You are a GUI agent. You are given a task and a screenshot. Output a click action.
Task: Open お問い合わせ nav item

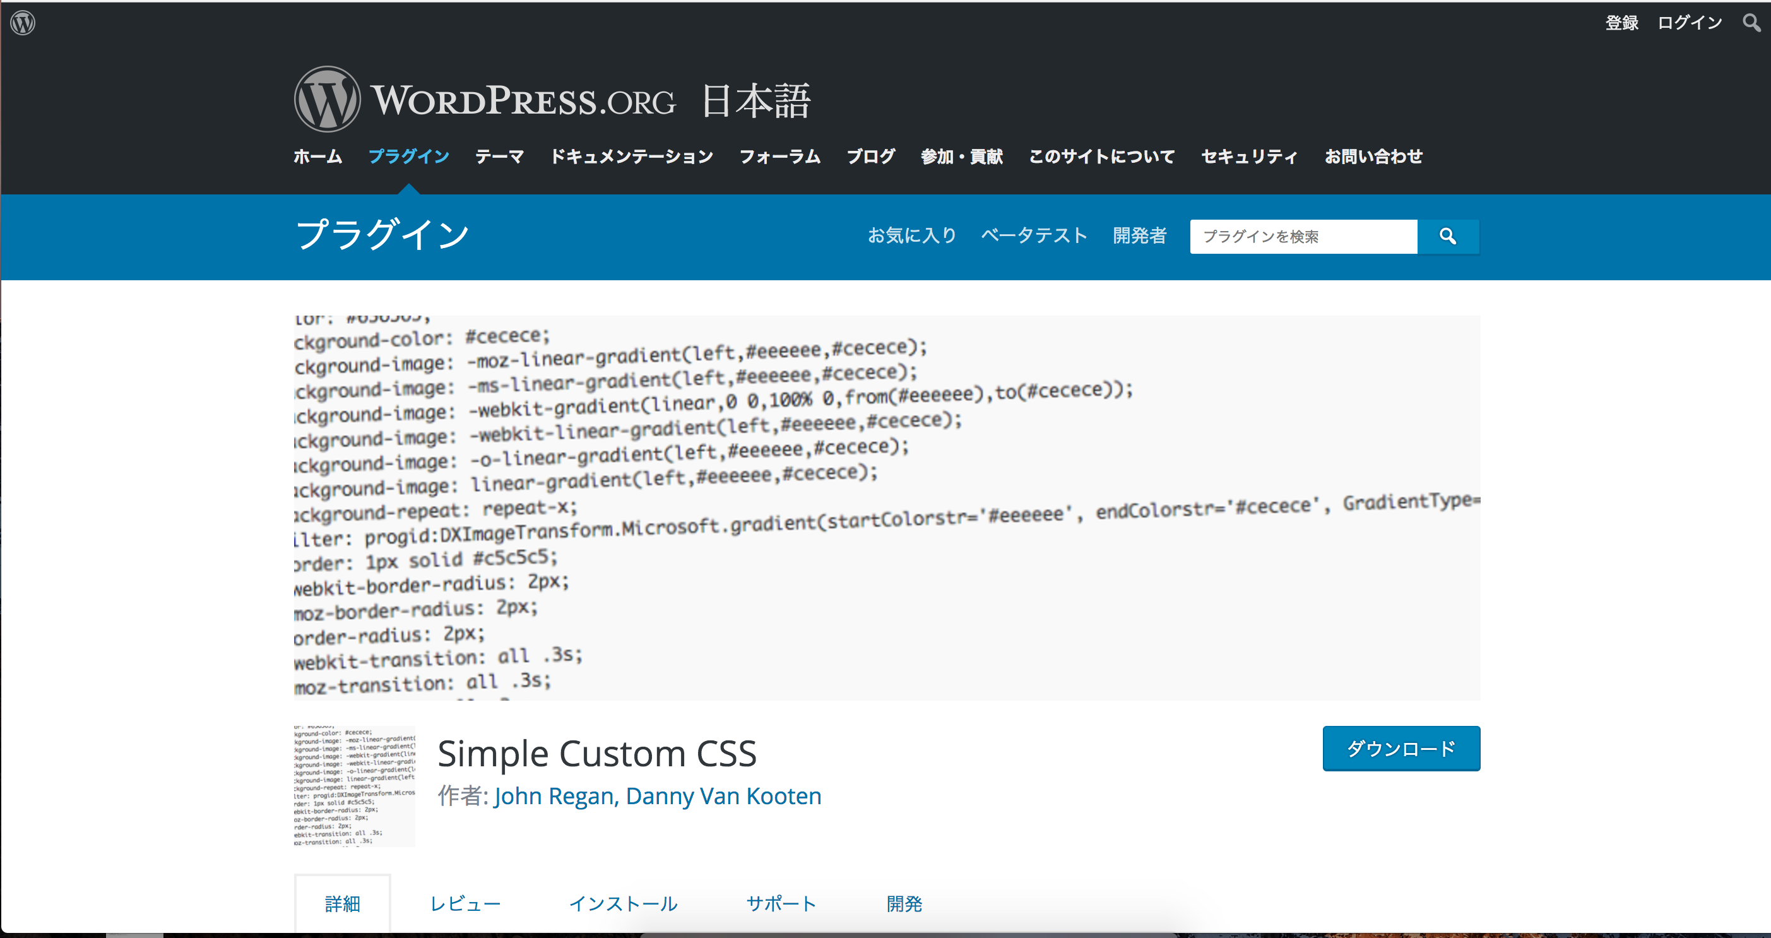click(1373, 157)
